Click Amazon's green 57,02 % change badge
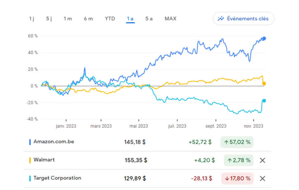 pyautogui.click(x=237, y=142)
